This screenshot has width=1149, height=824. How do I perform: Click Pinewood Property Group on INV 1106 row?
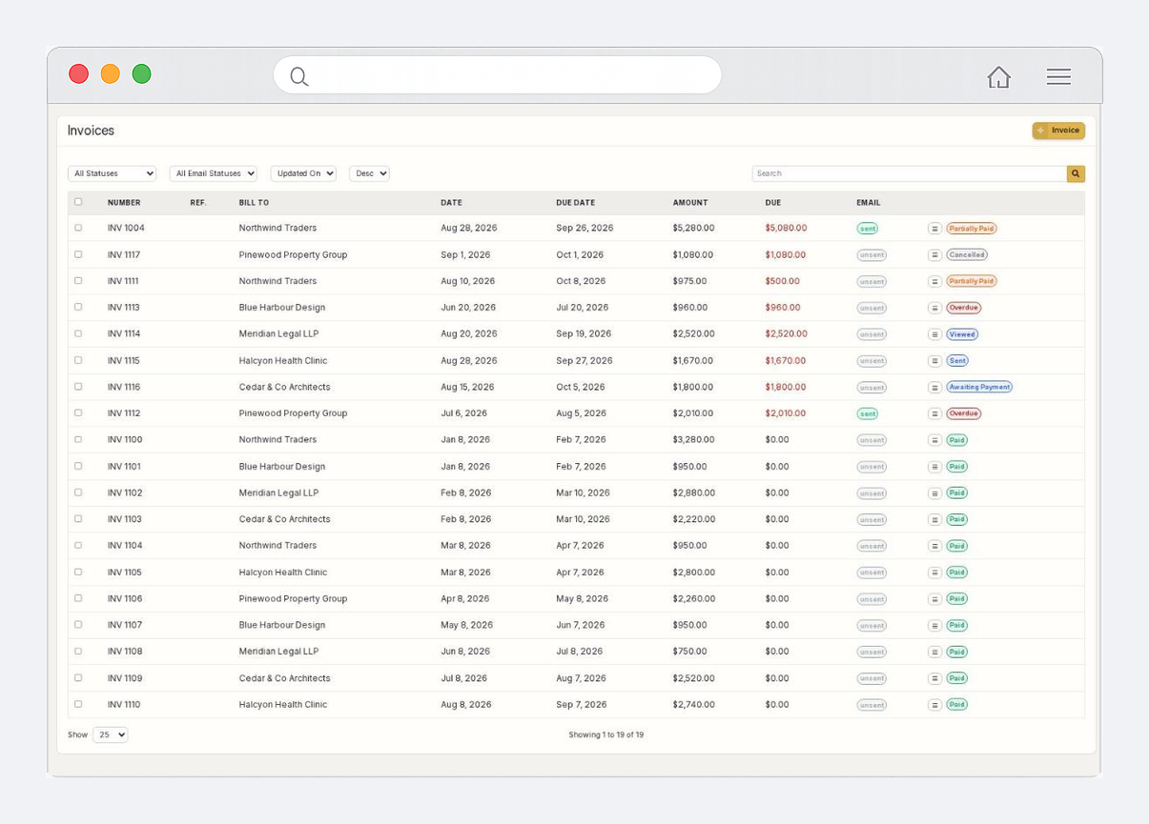293,598
